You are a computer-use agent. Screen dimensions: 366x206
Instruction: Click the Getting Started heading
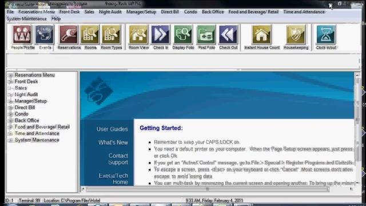161,128
